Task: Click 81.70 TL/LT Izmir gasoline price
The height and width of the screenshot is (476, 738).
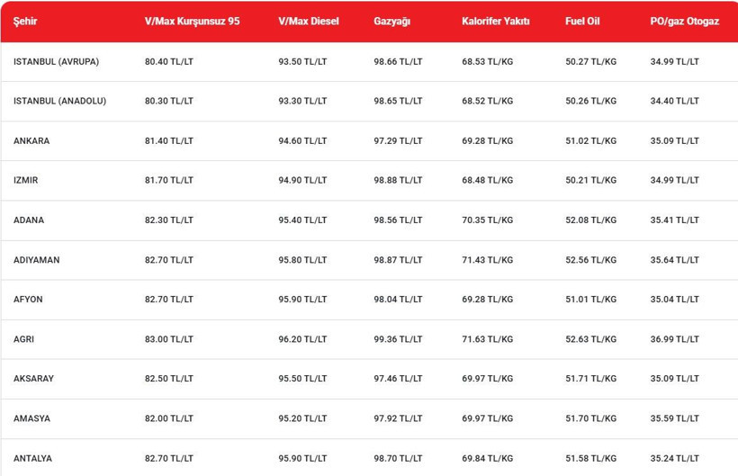Action: click(x=169, y=180)
